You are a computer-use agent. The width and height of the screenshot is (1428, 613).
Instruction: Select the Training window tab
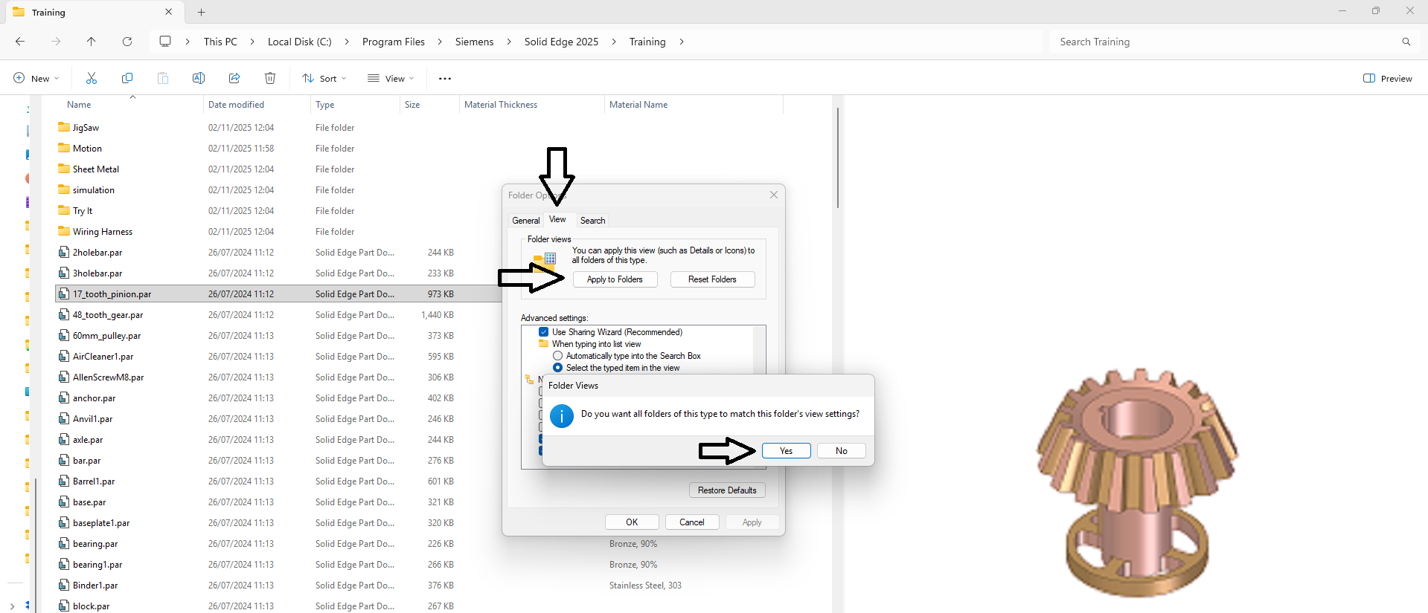93,13
